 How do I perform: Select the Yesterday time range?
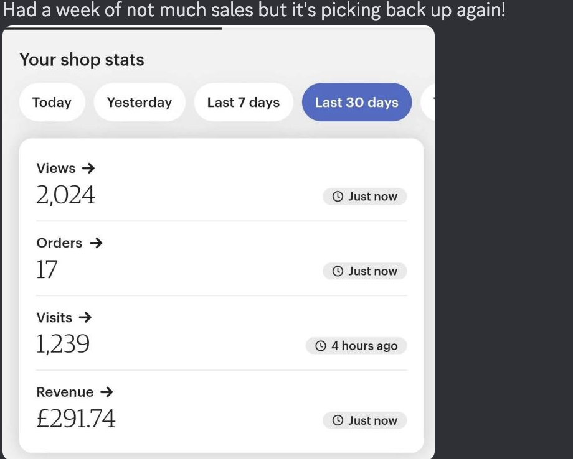point(140,102)
